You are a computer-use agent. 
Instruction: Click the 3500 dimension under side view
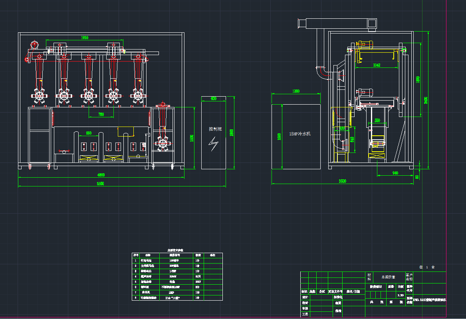click(x=342, y=181)
